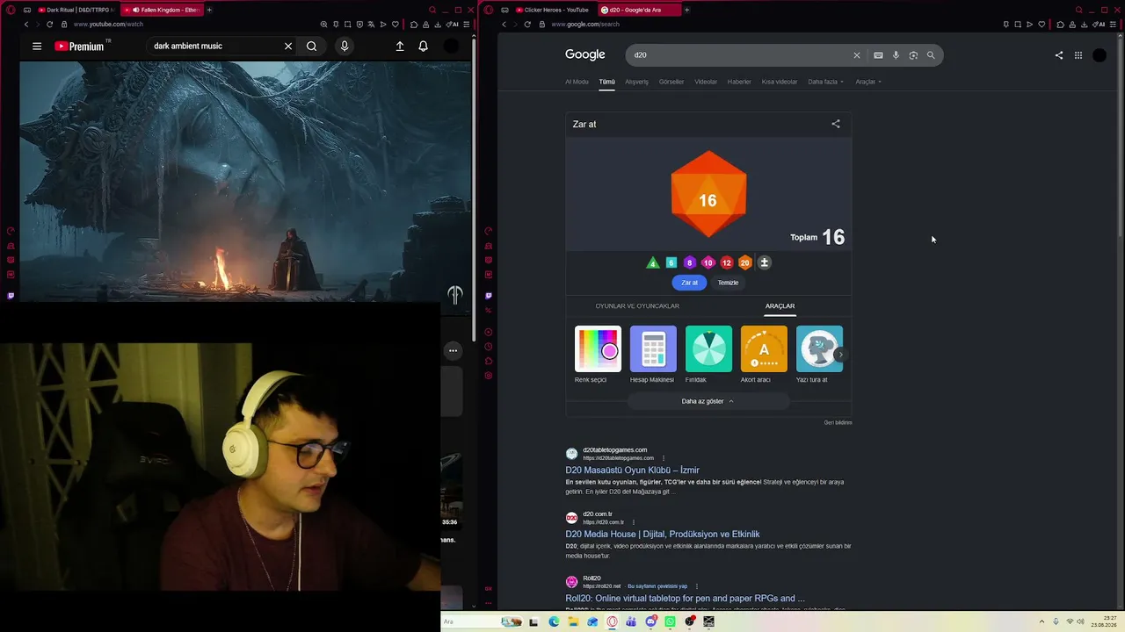This screenshot has height=632, width=1125.
Task: Open Microsoft Teams from the taskbar
Action: (631, 621)
